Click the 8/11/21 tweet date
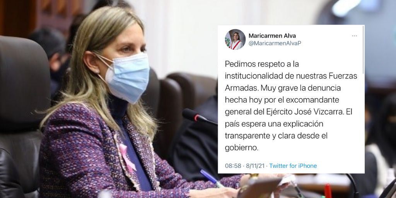This screenshot has height=198, width=396. coord(255,166)
